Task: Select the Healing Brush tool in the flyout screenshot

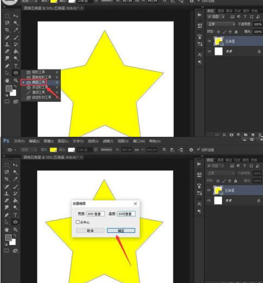Action: coord(7,38)
